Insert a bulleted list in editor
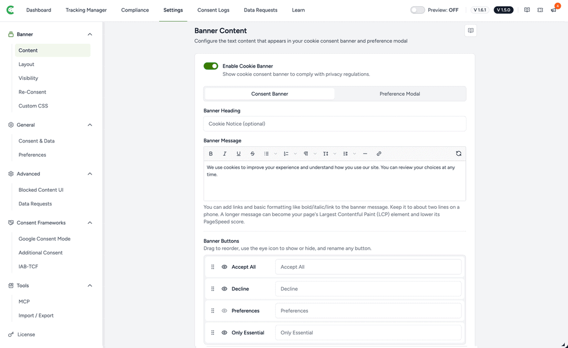 pyautogui.click(x=266, y=153)
